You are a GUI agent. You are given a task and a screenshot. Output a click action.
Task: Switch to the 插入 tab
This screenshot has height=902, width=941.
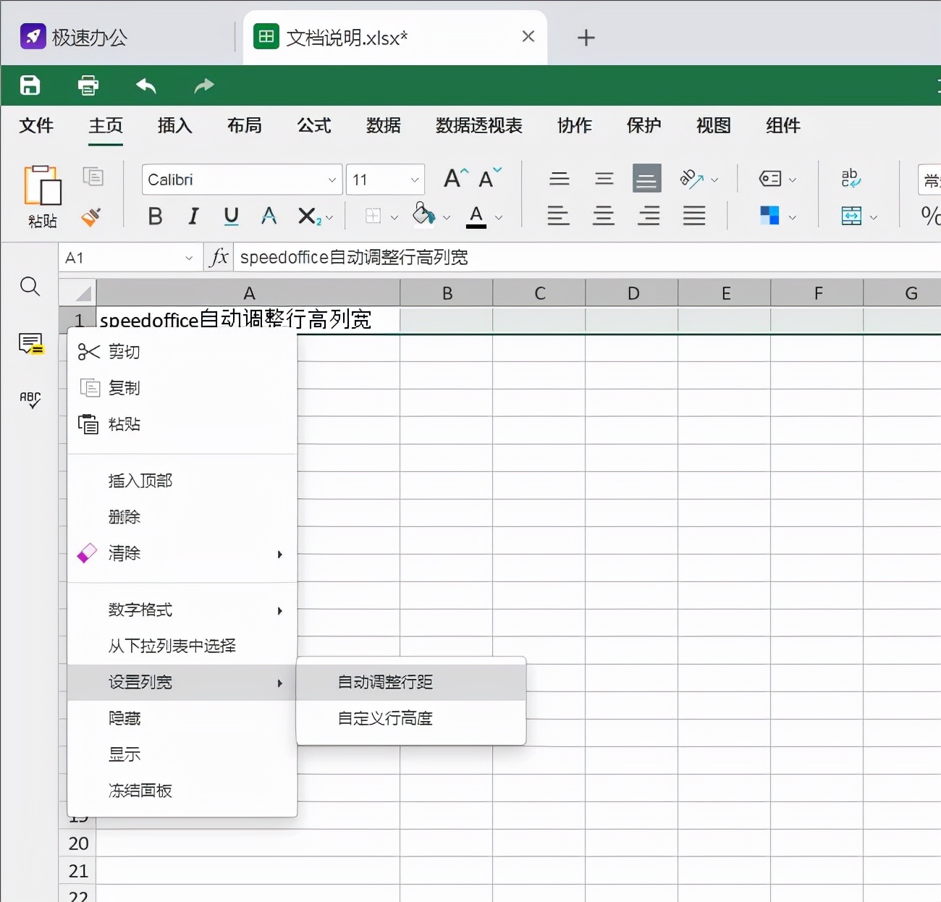click(175, 125)
